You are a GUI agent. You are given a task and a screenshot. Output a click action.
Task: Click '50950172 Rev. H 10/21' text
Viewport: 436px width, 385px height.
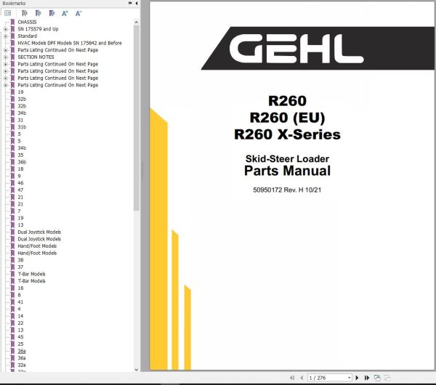tap(287, 190)
